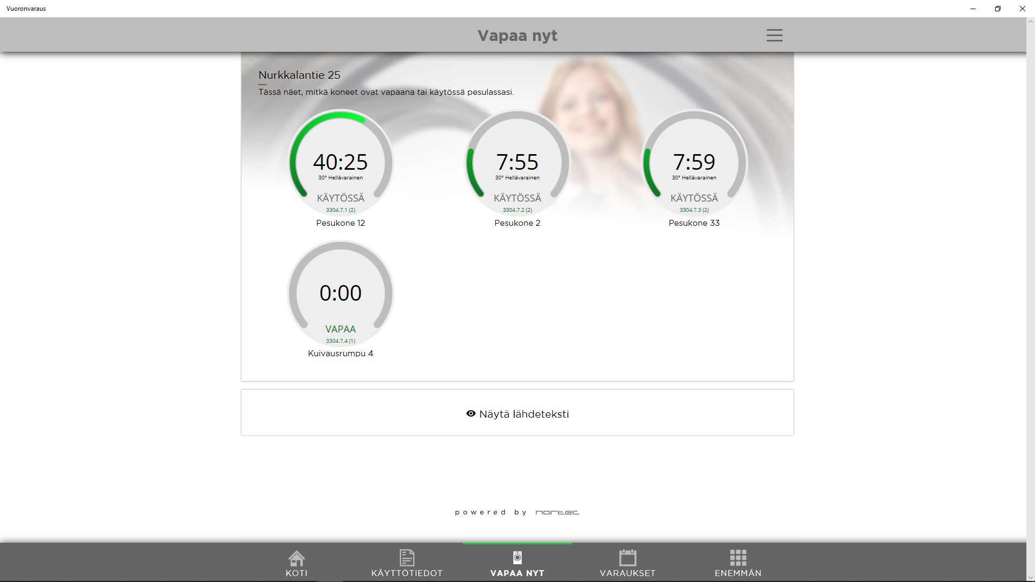Screen dimensions: 1035x582
Task: Select the Pesukone 2 timer dial
Action: click(517, 162)
